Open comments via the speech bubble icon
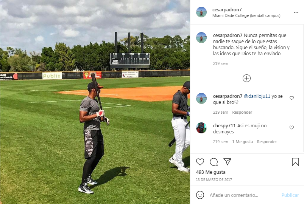 tap(214, 162)
